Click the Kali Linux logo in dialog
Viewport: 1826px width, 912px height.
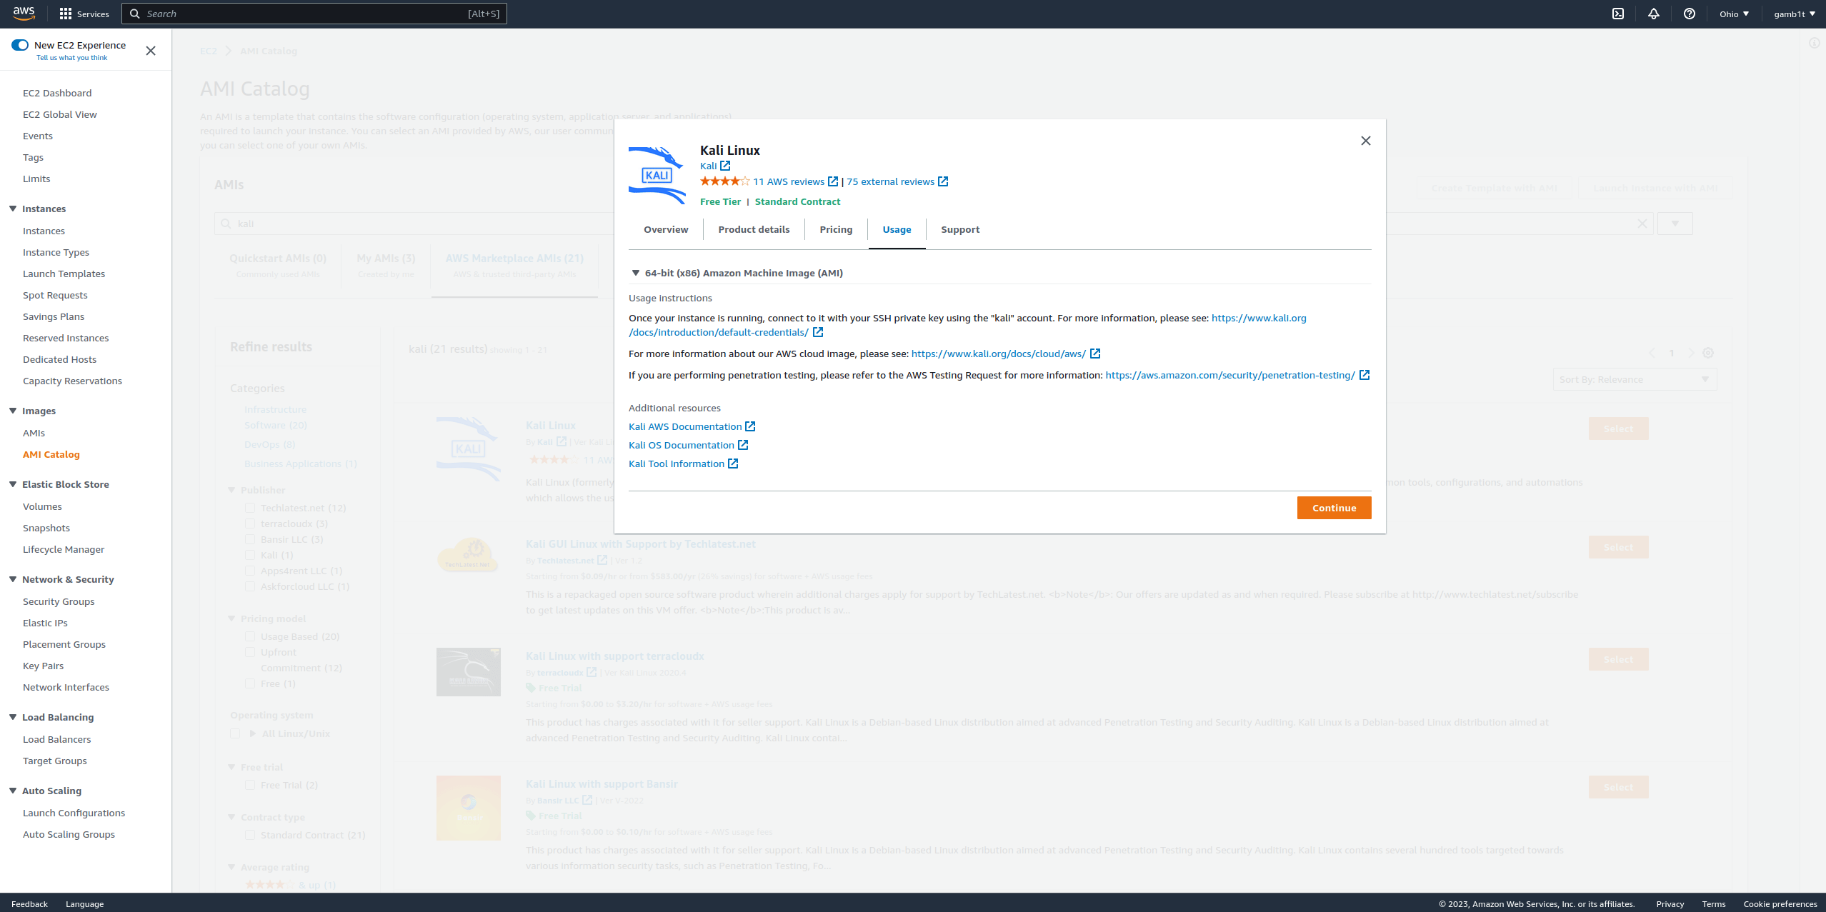(x=657, y=175)
